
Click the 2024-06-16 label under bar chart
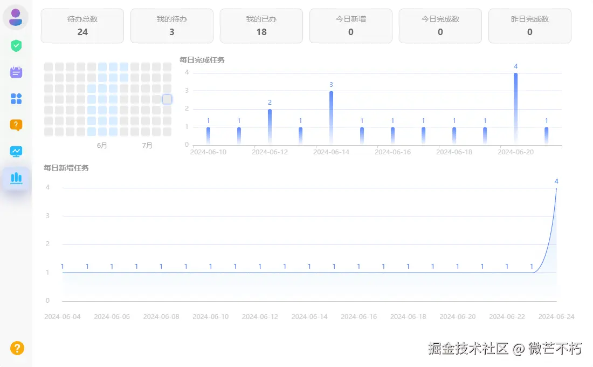click(392, 152)
